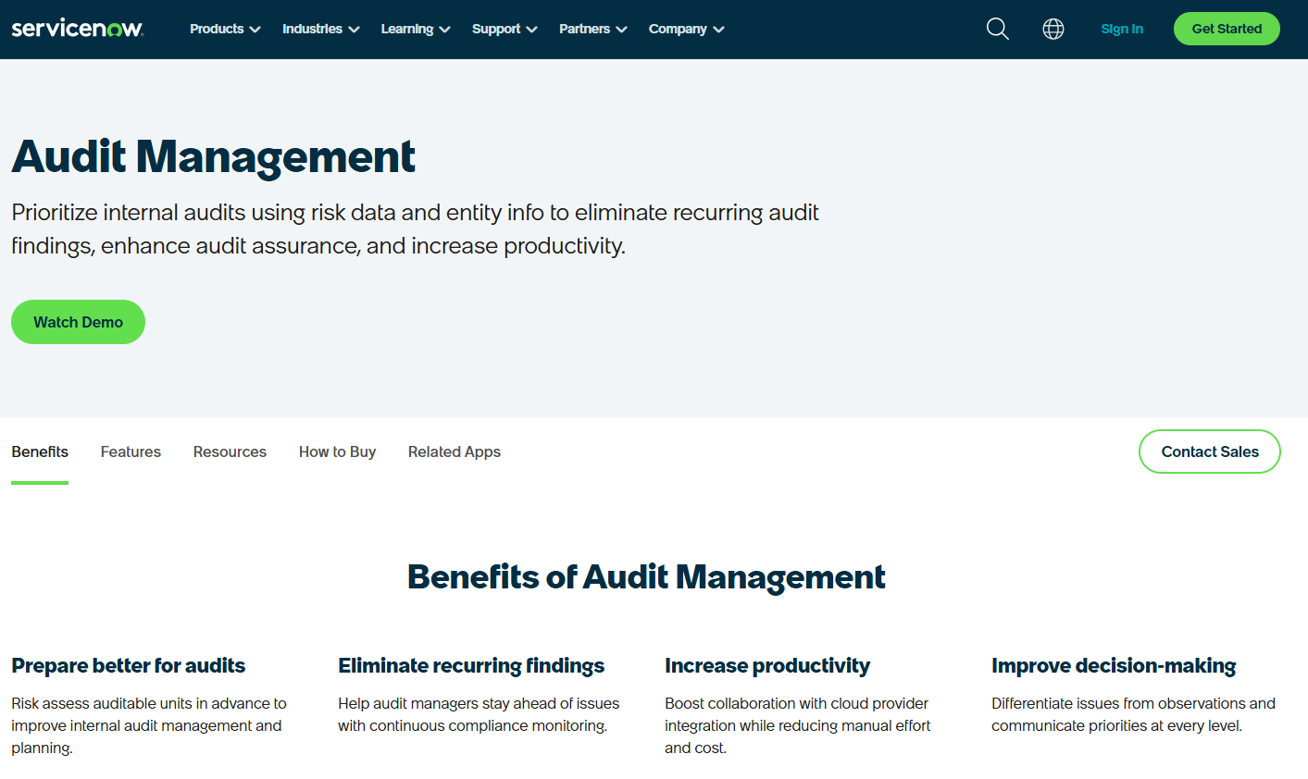This screenshot has height=779, width=1308.
Task: Click the 'Risk assess auditable units' description
Action: (149, 725)
